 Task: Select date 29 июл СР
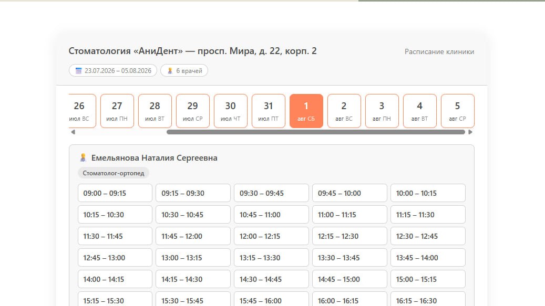[x=193, y=111]
